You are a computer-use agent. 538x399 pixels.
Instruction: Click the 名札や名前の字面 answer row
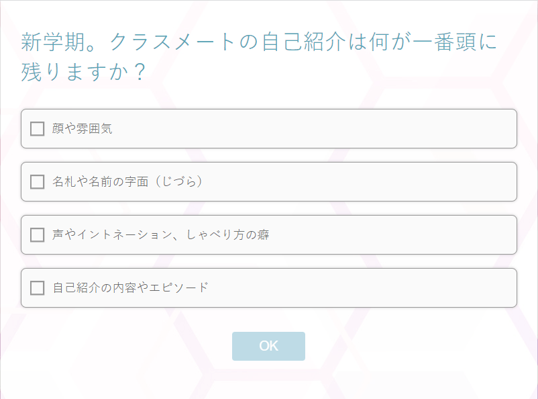[268, 181]
